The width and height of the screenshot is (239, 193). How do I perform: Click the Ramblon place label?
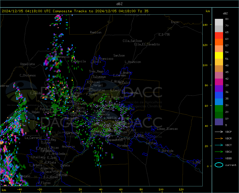(96, 32)
